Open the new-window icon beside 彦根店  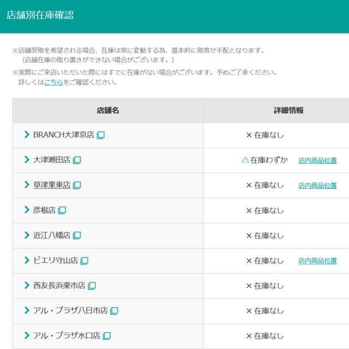point(62,210)
